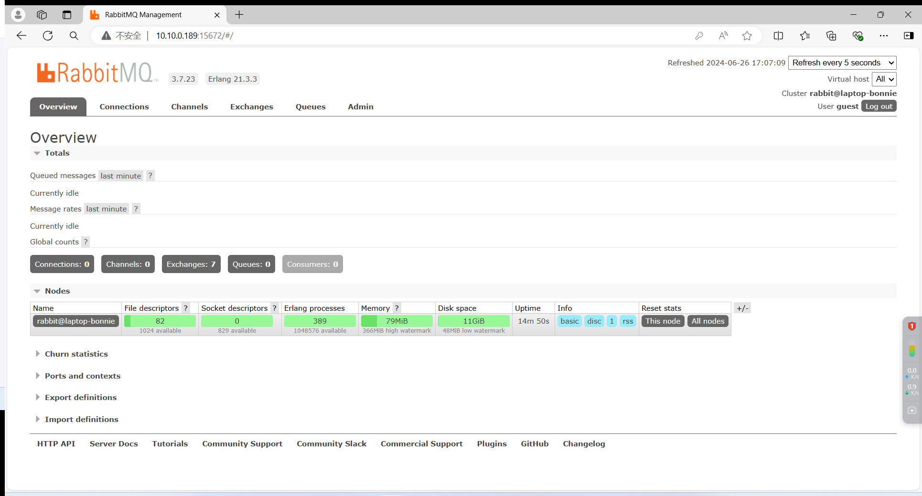Image resolution: width=922 pixels, height=496 pixels.
Task: Open the Collections icon
Action: pyautogui.click(x=831, y=36)
